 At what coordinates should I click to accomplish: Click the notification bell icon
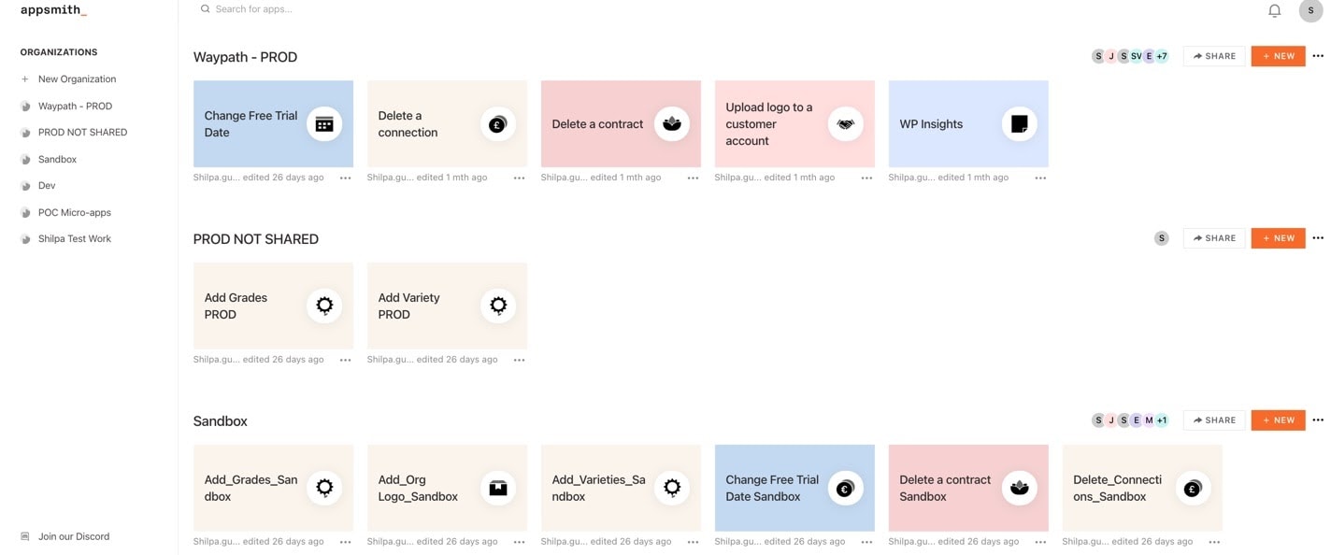(1274, 10)
